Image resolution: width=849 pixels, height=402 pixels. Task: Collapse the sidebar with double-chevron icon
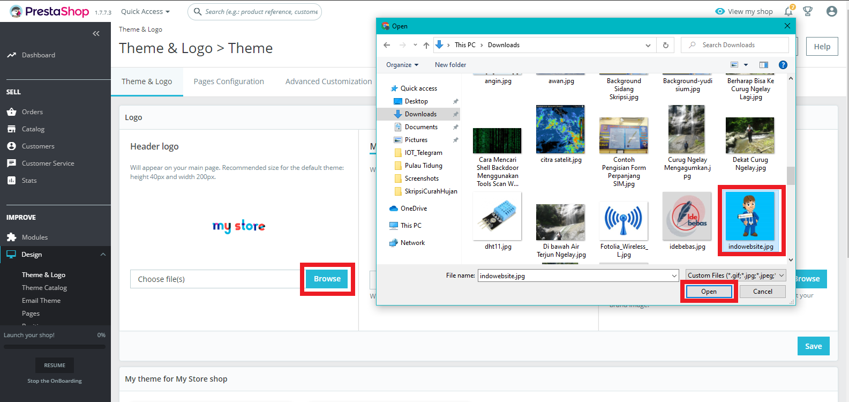click(x=96, y=34)
